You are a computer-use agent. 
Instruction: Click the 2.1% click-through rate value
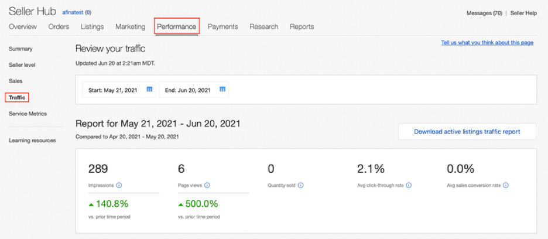(x=371, y=169)
